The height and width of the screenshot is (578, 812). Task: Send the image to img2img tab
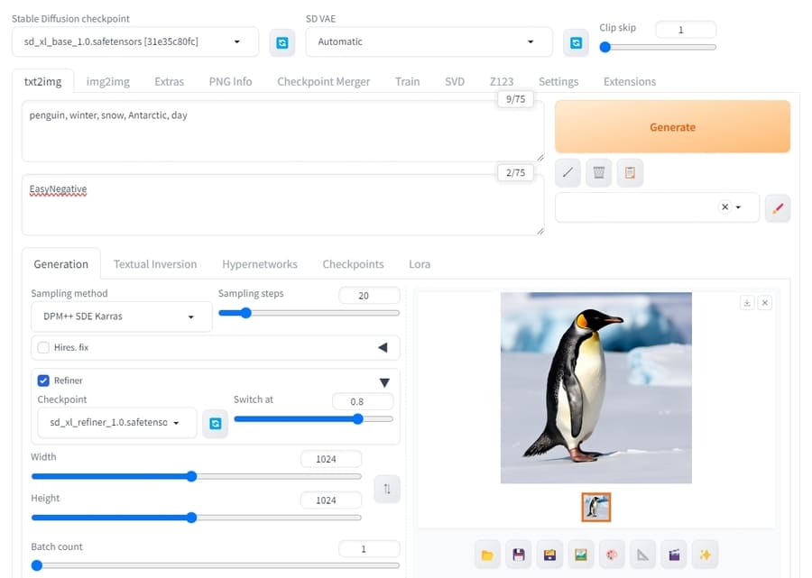click(580, 555)
